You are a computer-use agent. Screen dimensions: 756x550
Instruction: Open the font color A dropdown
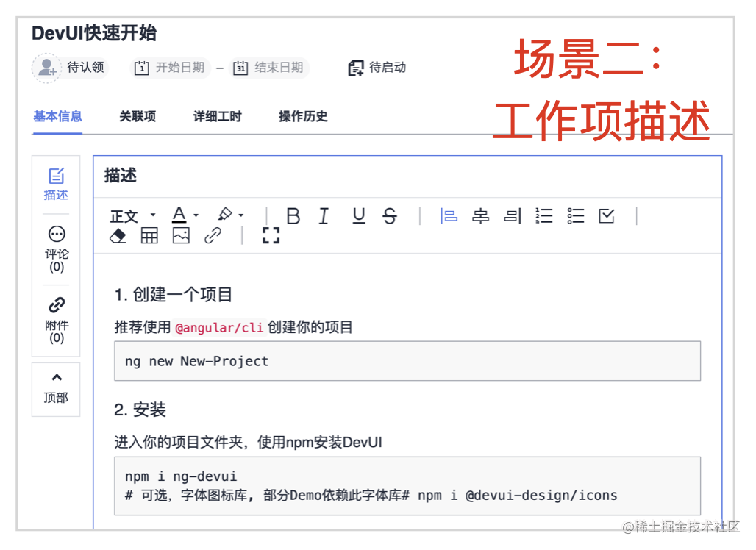point(185,215)
